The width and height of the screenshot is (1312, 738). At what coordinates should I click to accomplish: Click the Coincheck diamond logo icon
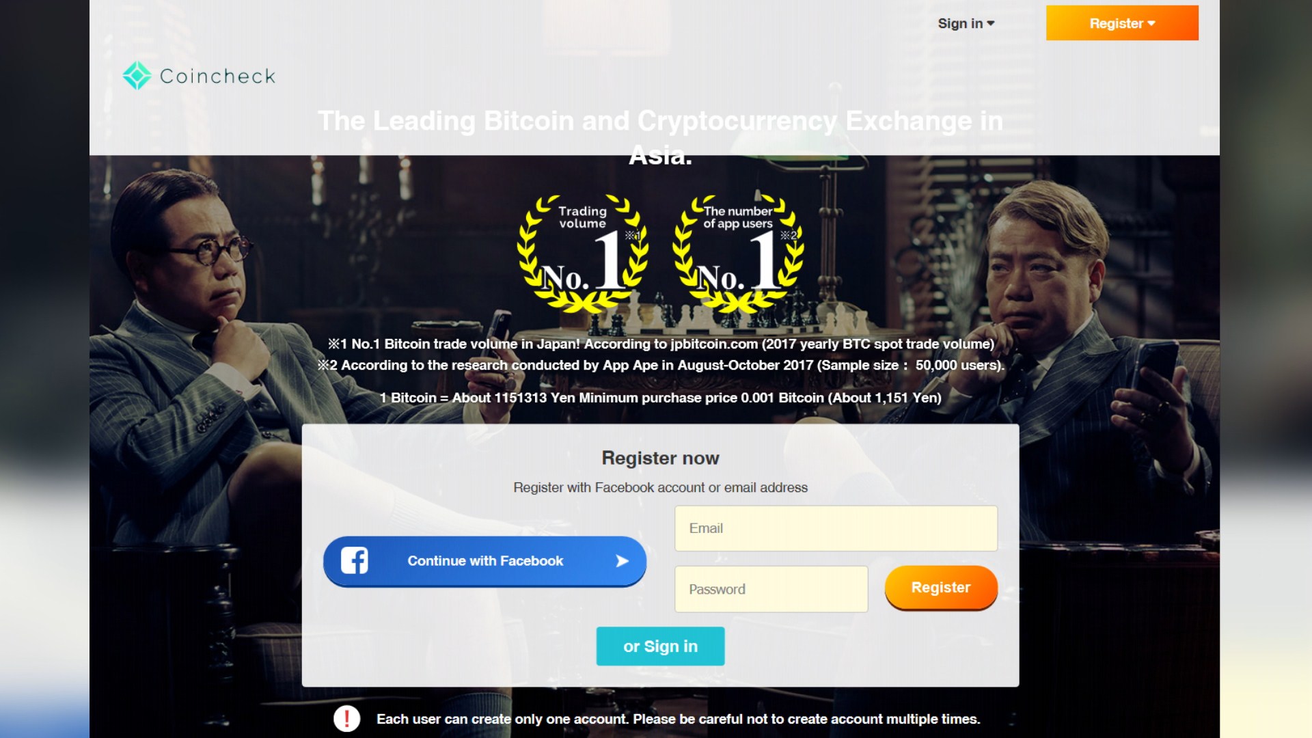137,76
